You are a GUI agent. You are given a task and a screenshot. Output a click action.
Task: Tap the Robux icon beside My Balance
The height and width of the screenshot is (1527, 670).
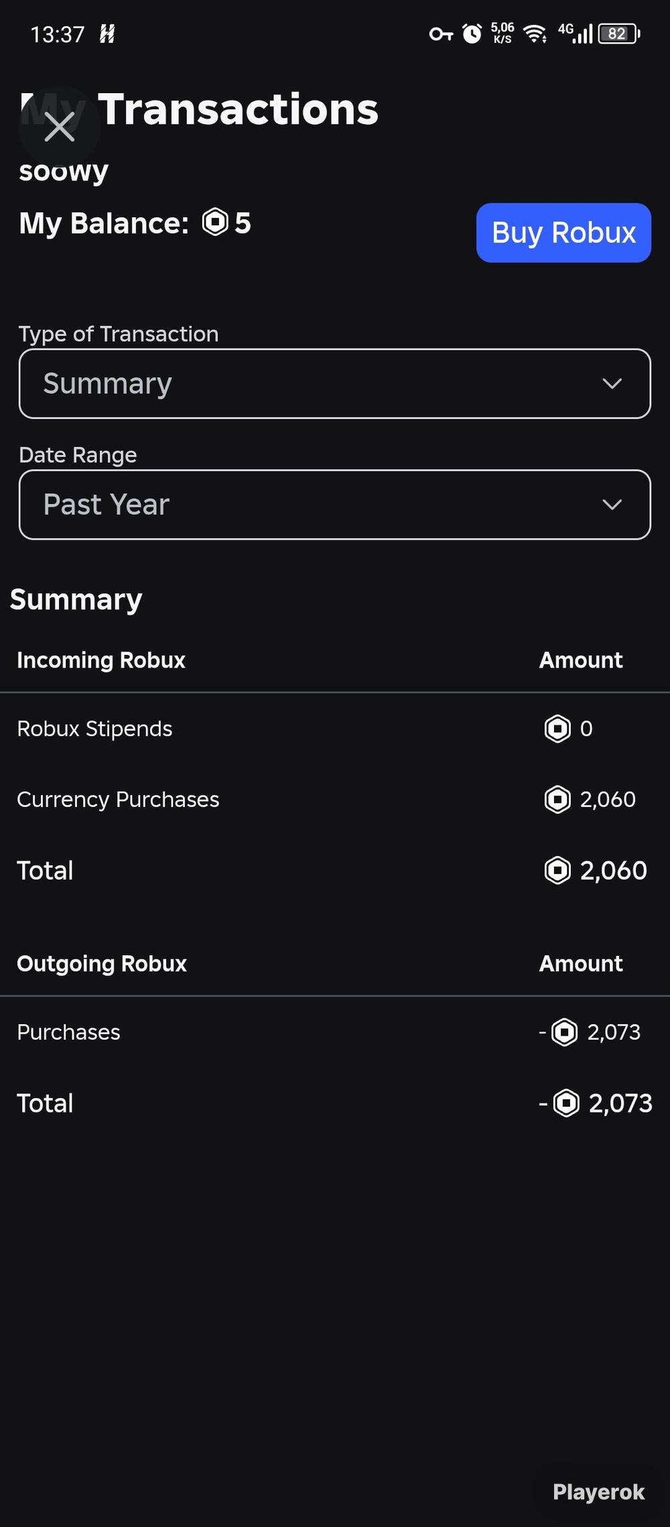pyautogui.click(x=215, y=222)
